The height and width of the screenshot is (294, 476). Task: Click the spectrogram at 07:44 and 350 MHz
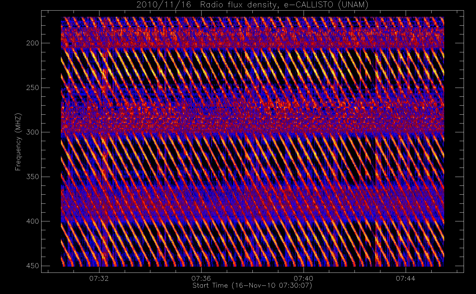coord(405,177)
